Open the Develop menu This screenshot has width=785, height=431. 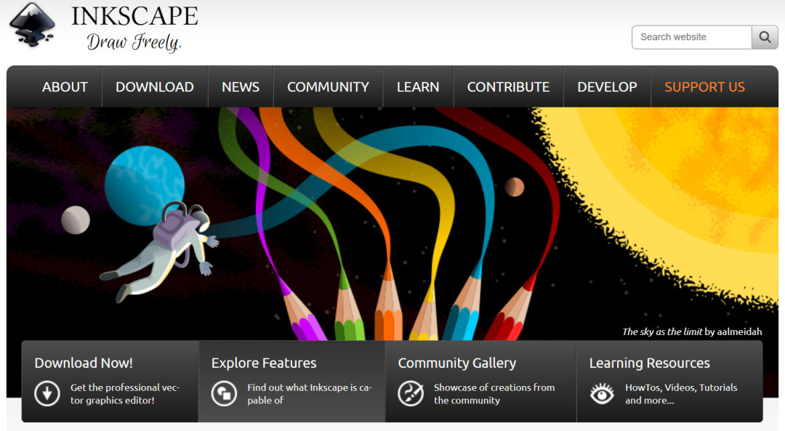[607, 86]
